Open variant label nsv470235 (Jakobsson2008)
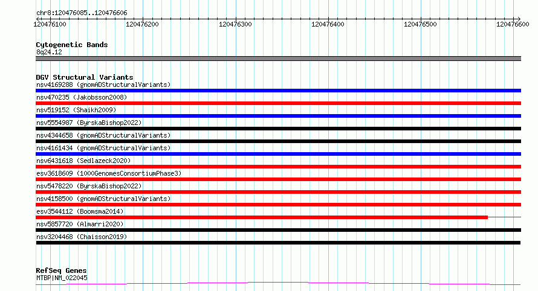 (x=82, y=97)
